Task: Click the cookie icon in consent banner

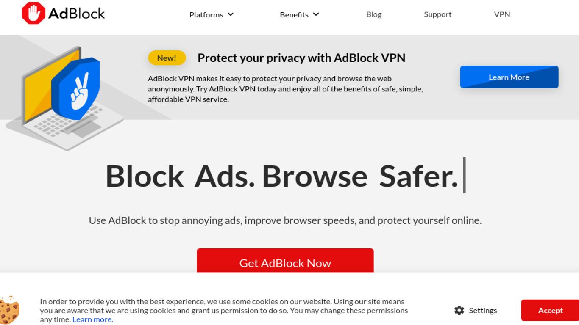Action: pyautogui.click(x=9, y=310)
